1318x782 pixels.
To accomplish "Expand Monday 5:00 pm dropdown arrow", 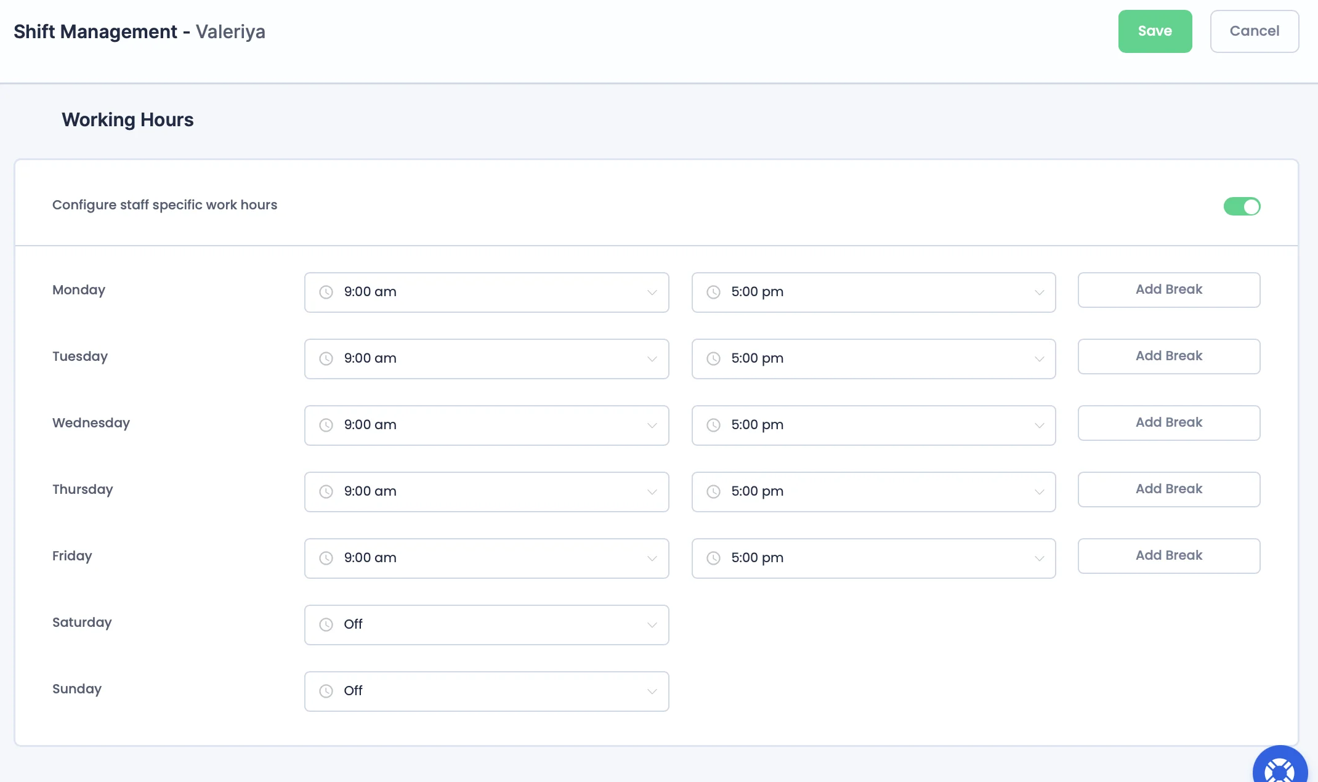I will pos(1039,292).
